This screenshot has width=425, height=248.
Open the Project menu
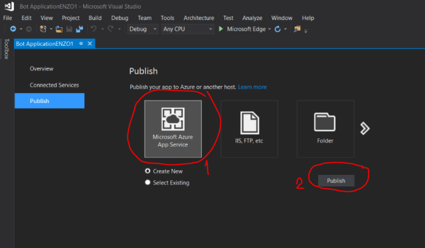pyautogui.click(x=70, y=18)
